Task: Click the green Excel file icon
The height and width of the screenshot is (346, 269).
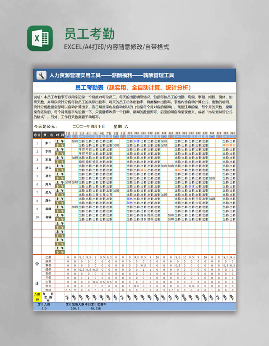Action: 40,38
